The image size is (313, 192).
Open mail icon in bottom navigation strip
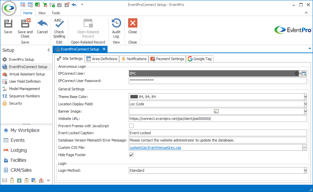[5, 180]
